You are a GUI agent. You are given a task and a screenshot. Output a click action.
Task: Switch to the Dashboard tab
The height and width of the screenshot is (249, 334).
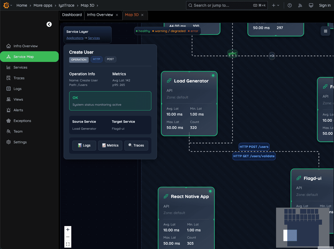pos(72,15)
